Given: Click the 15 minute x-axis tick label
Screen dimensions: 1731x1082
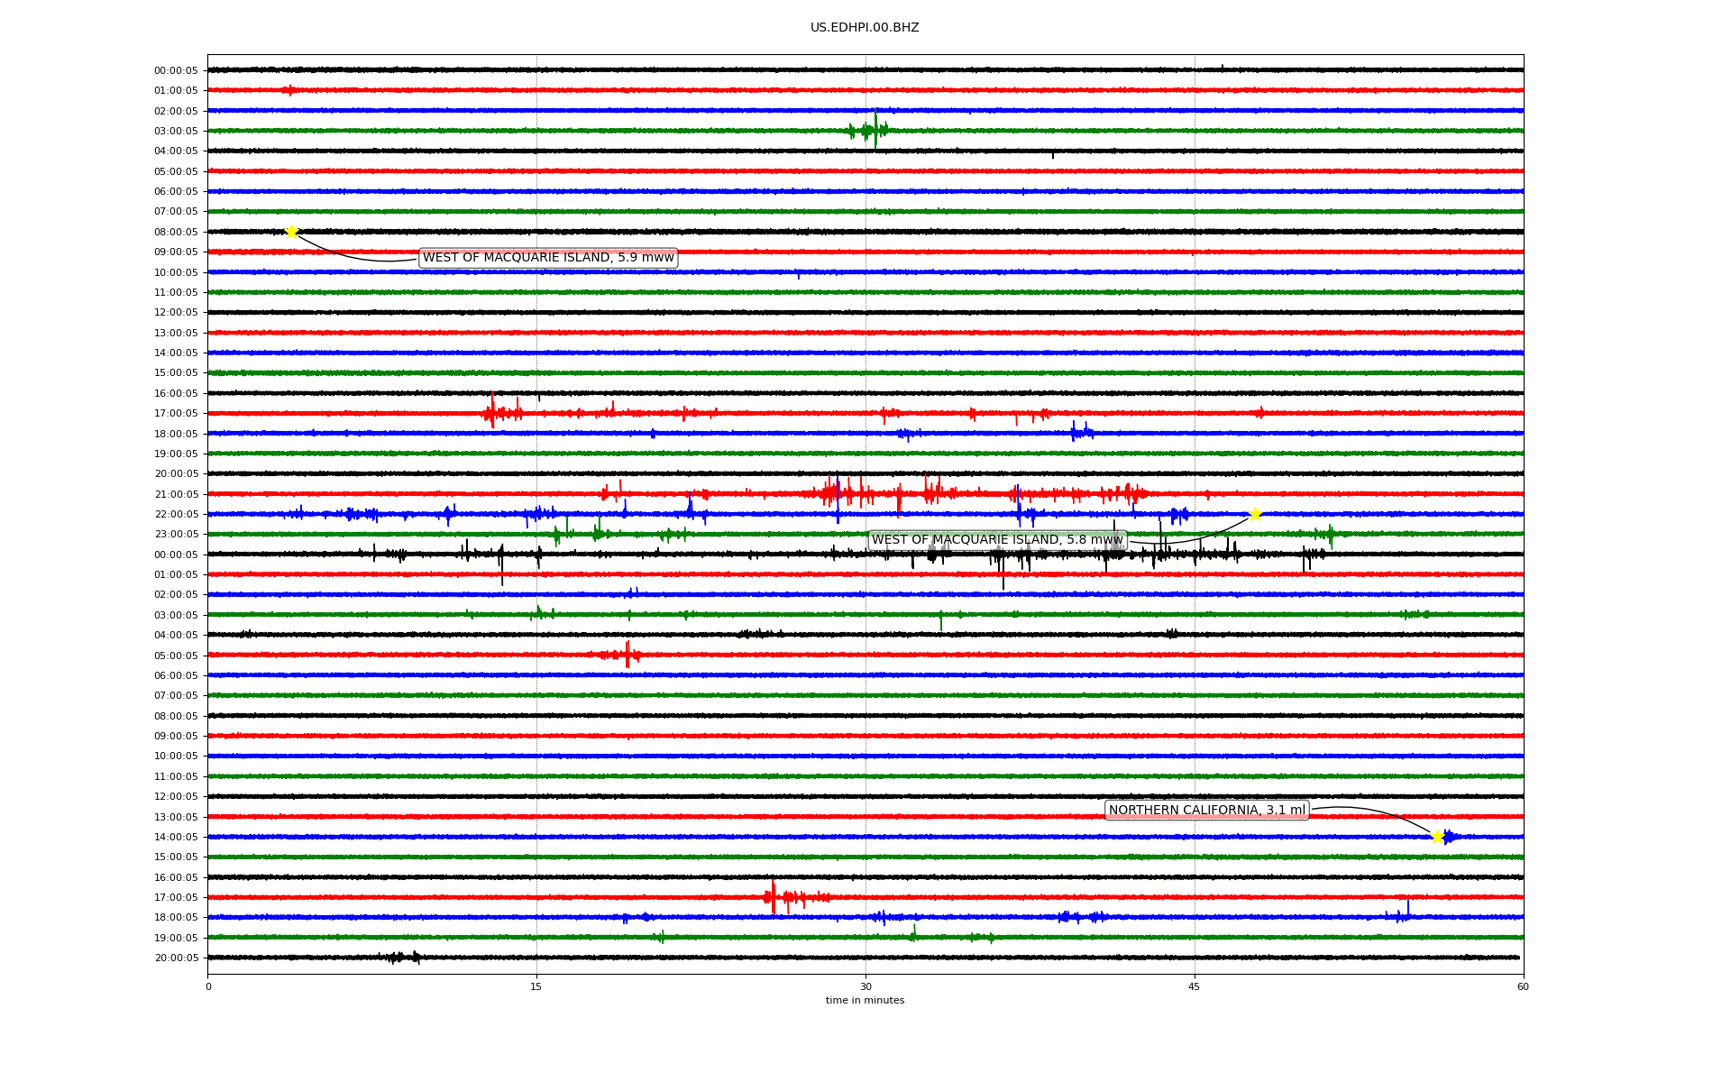Looking at the screenshot, I should (x=536, y=986).
